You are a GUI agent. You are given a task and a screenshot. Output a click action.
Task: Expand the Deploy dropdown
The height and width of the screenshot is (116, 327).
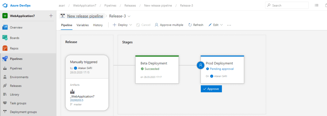pos(122,25)
